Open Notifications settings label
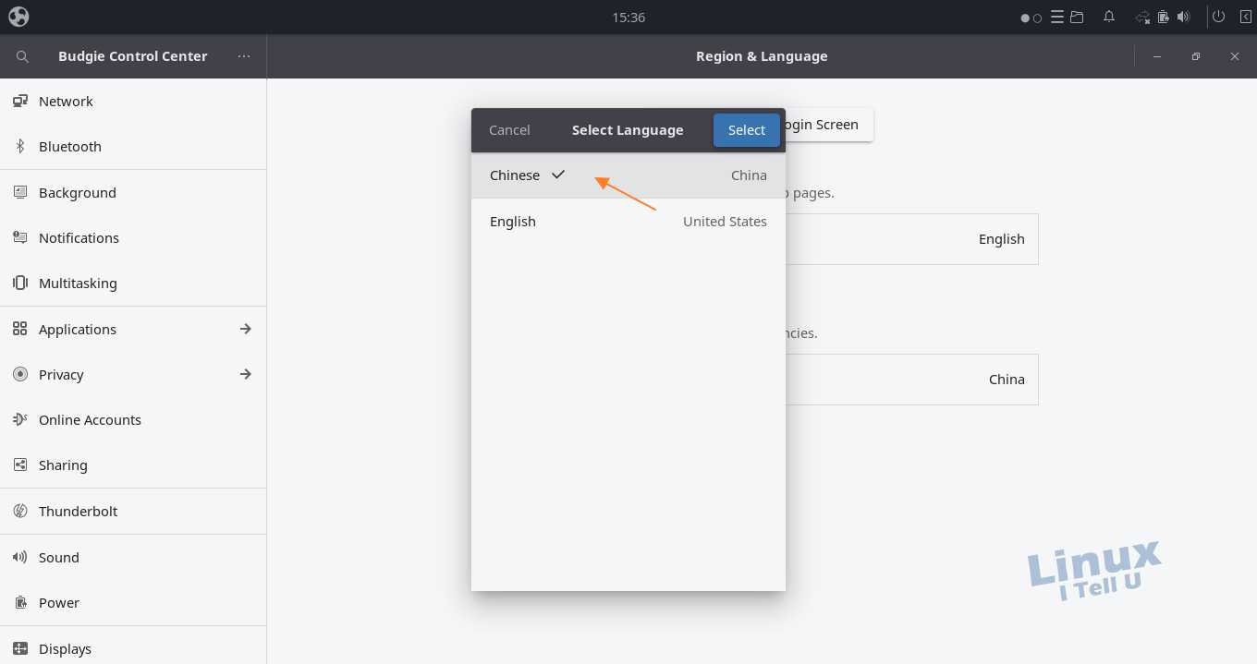The width and height of the screenshot is (1257, 664). (x=79, y=238)
